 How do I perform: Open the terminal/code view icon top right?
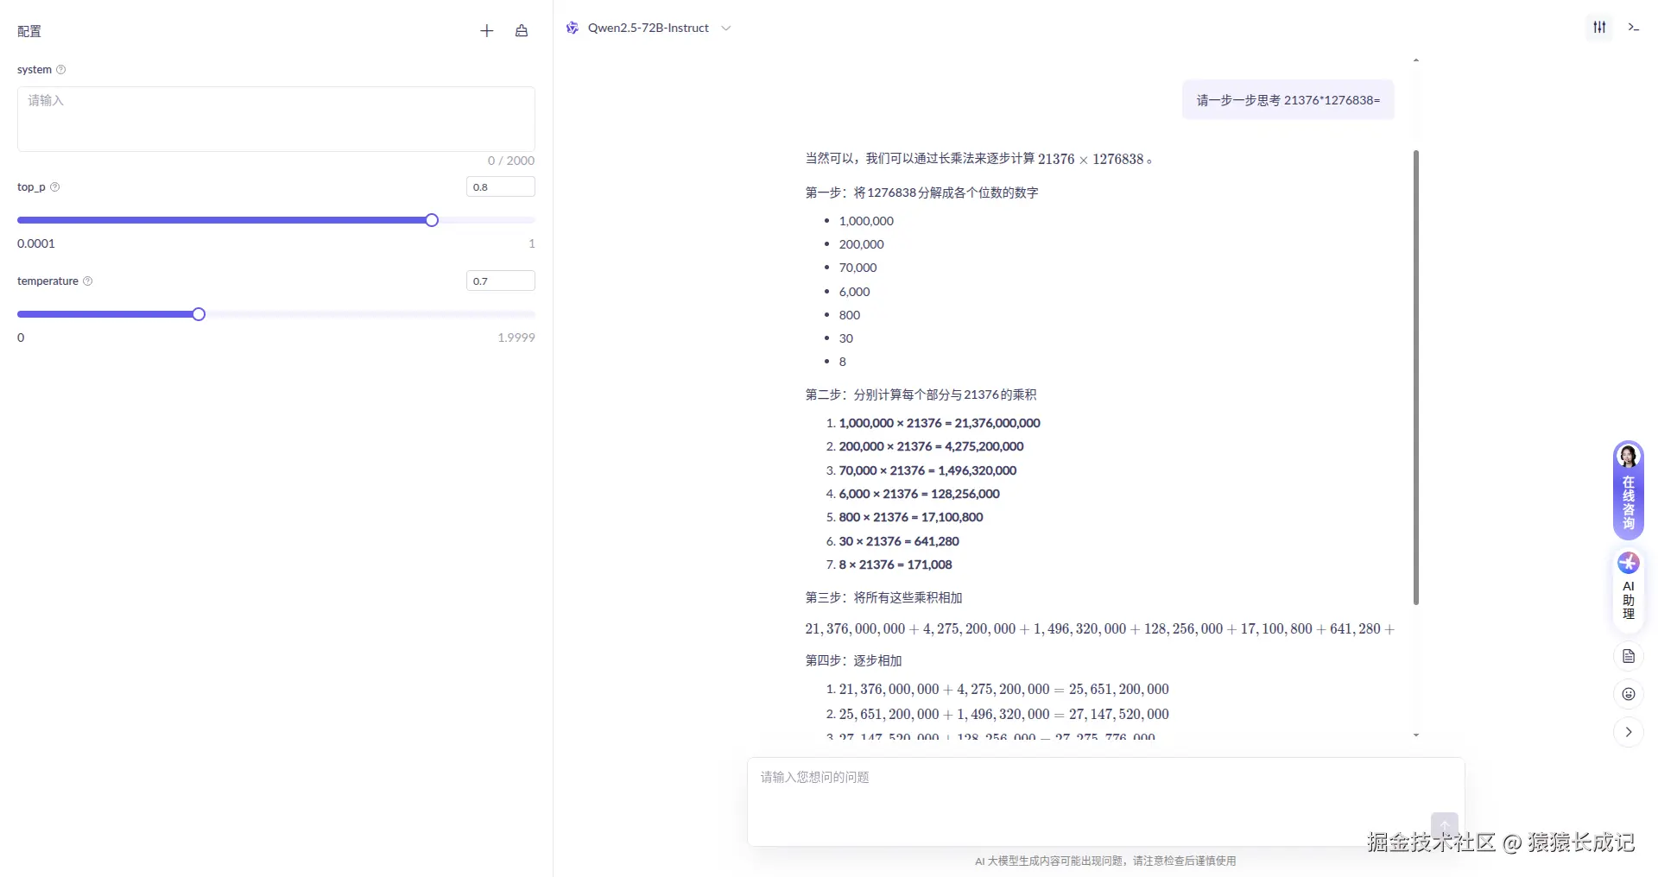pos(1633,27)
